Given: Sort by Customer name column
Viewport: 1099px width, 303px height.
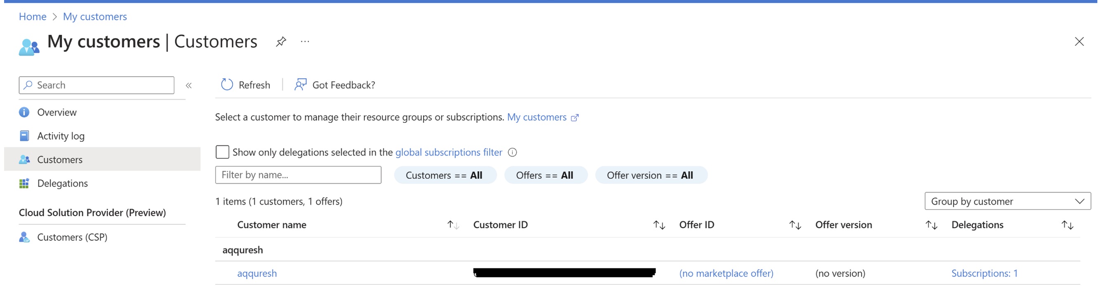Looking at the screenshot, I should pyautogui.click(x=453, y=225).
